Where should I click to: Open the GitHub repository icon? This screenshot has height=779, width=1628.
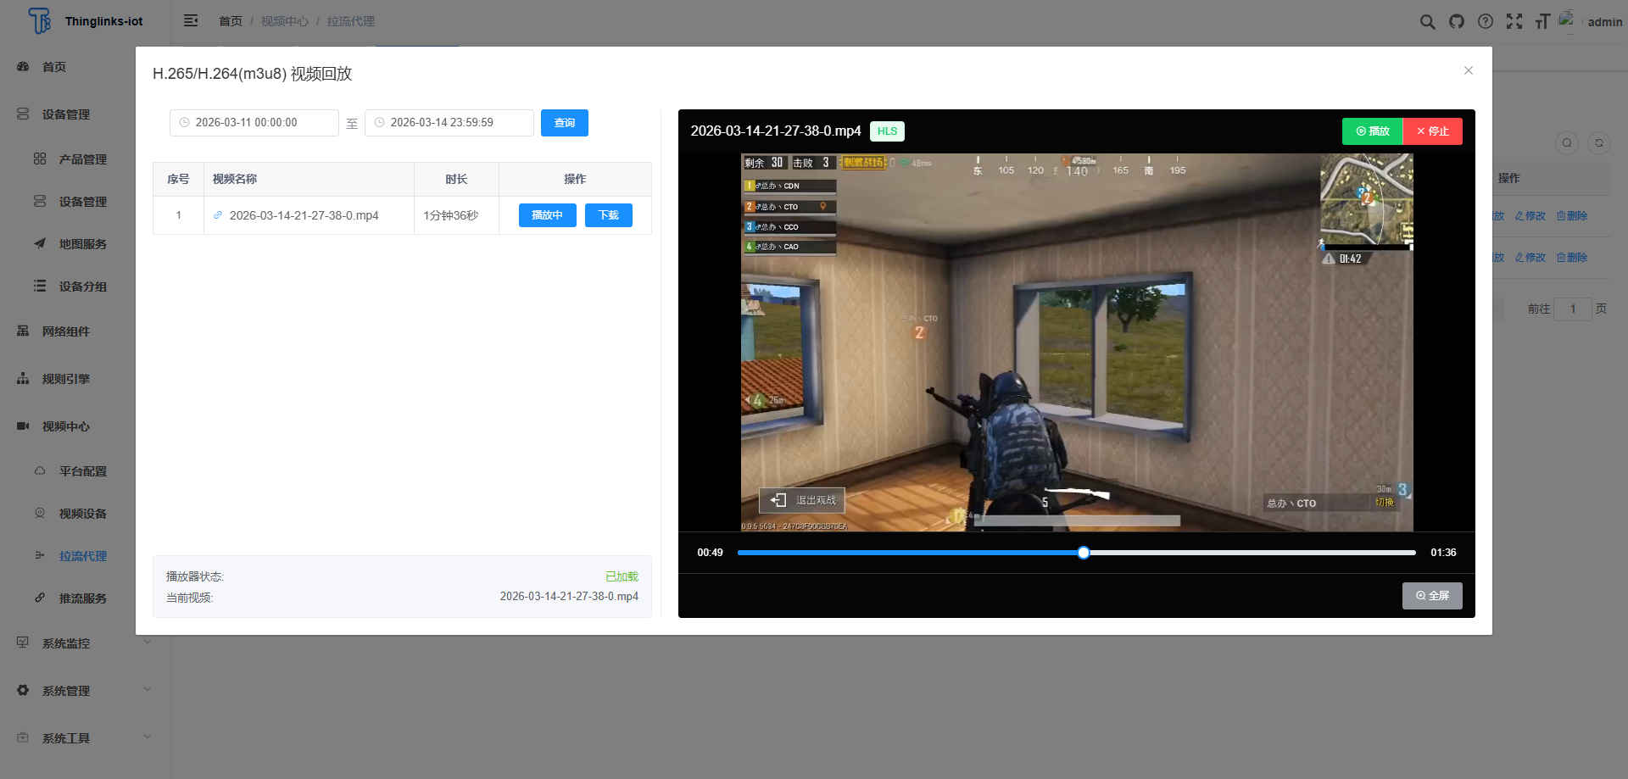click(1457, 22)
